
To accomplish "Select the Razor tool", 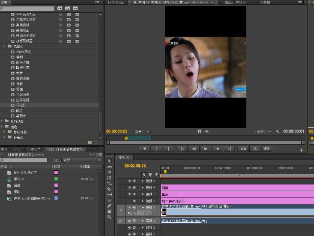I will 109,189.
